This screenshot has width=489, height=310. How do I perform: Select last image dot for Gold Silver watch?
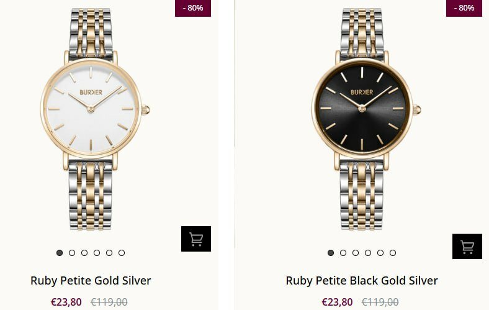click(x=122, y=253)
